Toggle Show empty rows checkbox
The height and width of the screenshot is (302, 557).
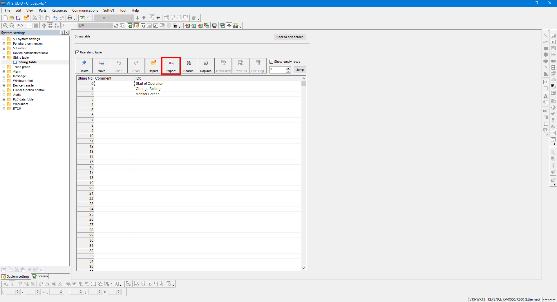(x=272, y=62)
